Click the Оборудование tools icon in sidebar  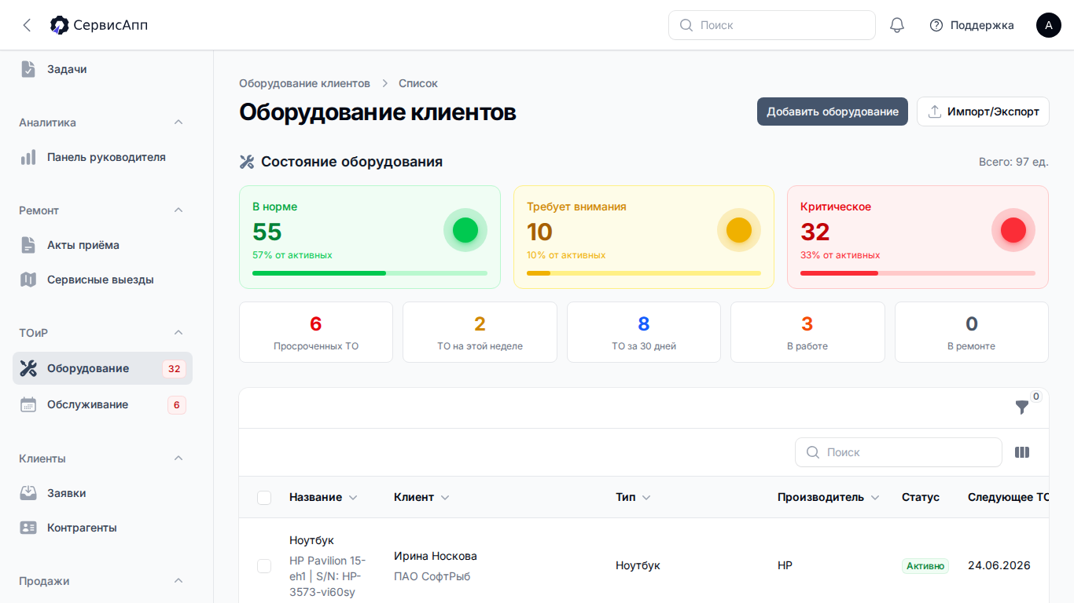click(x=28, y=368)
